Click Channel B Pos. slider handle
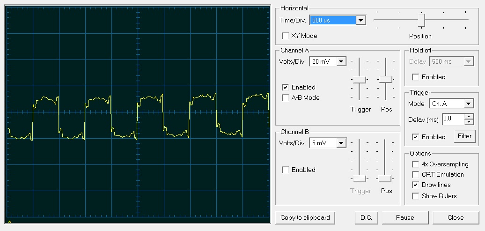The height and width of the screenshot is (231, 485). 385,179
